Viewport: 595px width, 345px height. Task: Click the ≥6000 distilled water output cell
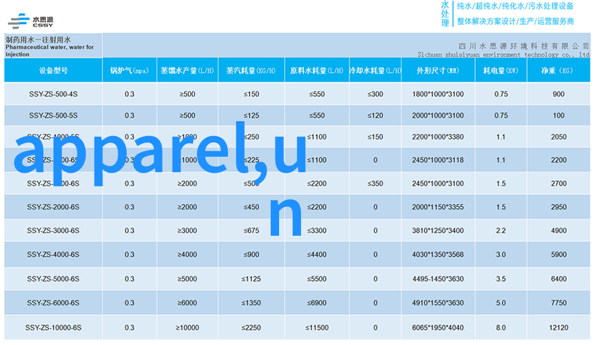pos(187,303)
